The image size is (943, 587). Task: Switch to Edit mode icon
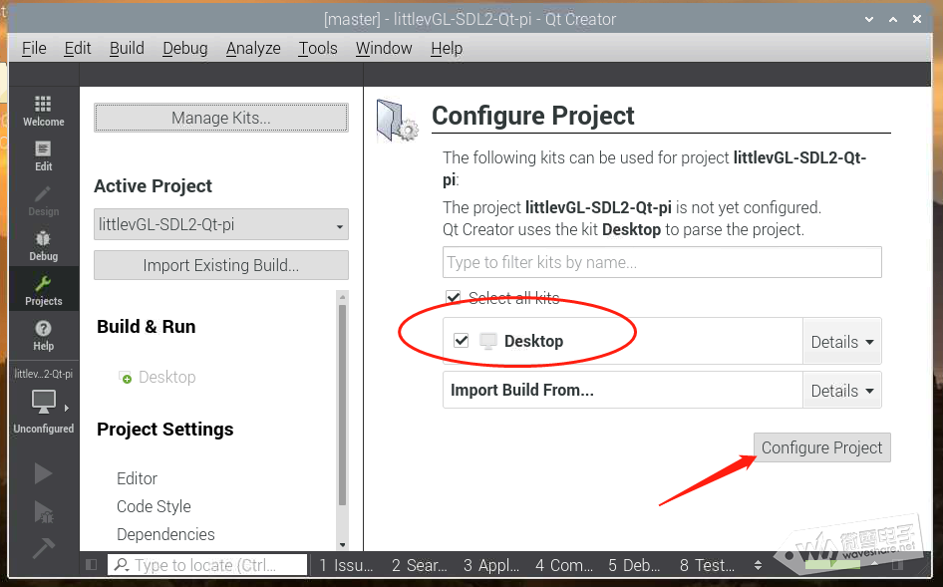pyautogui.click(x=43, y=155)
